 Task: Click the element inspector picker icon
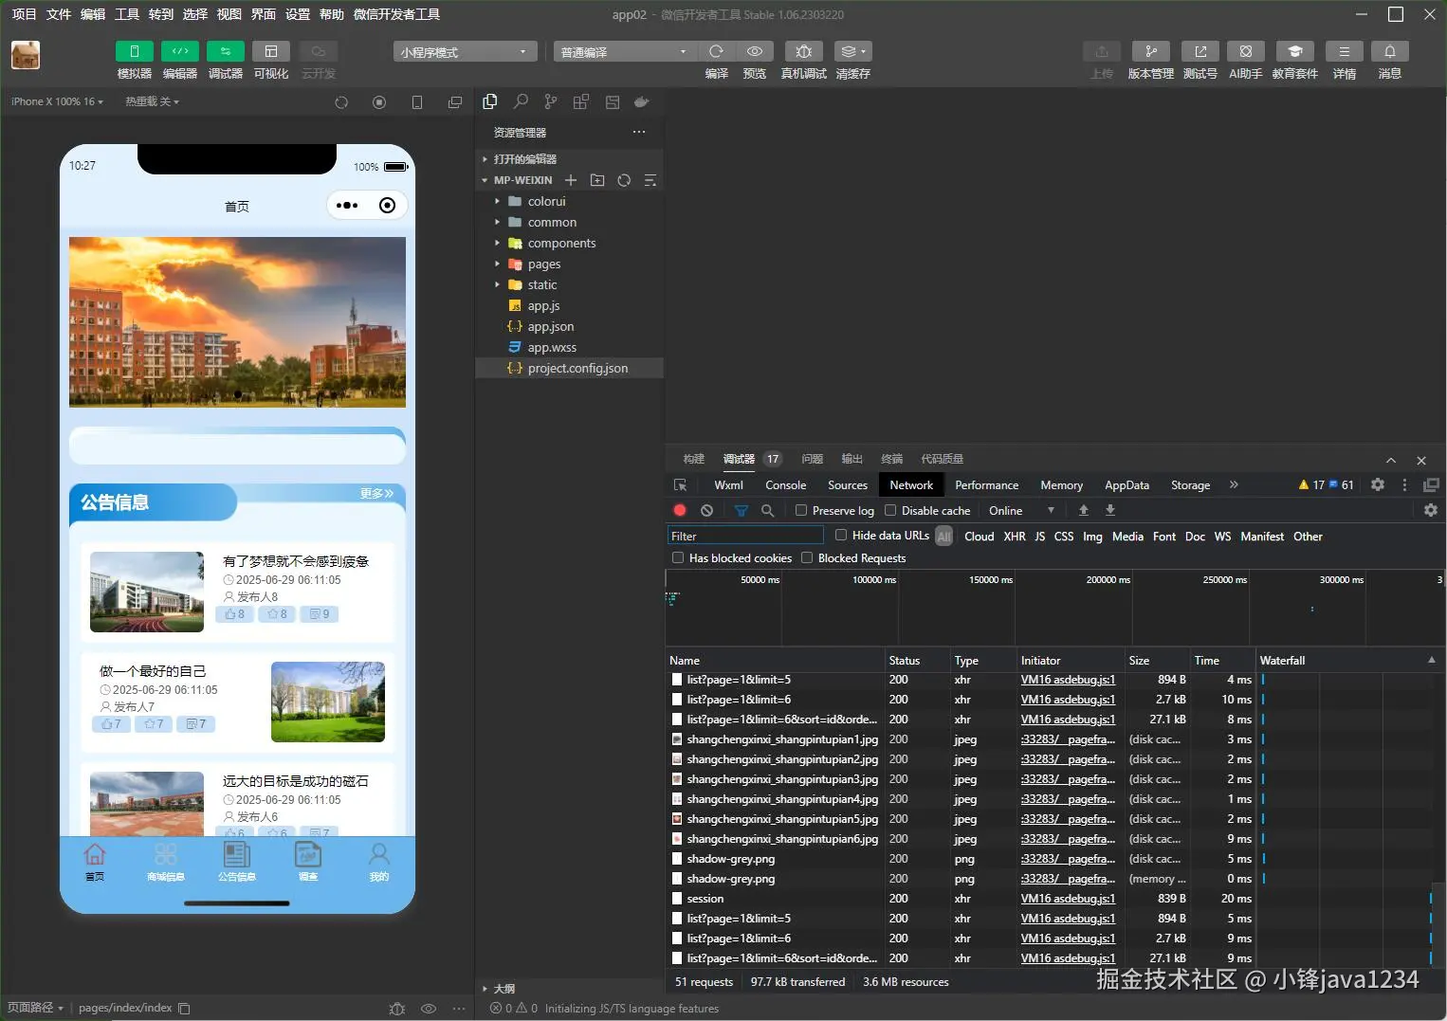tap(680, 484)
